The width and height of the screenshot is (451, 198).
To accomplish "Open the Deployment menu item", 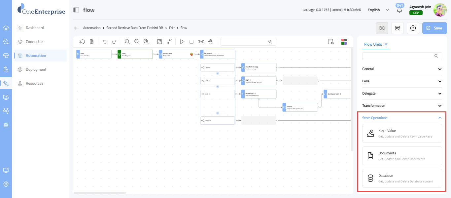I will tap(36, 69).
